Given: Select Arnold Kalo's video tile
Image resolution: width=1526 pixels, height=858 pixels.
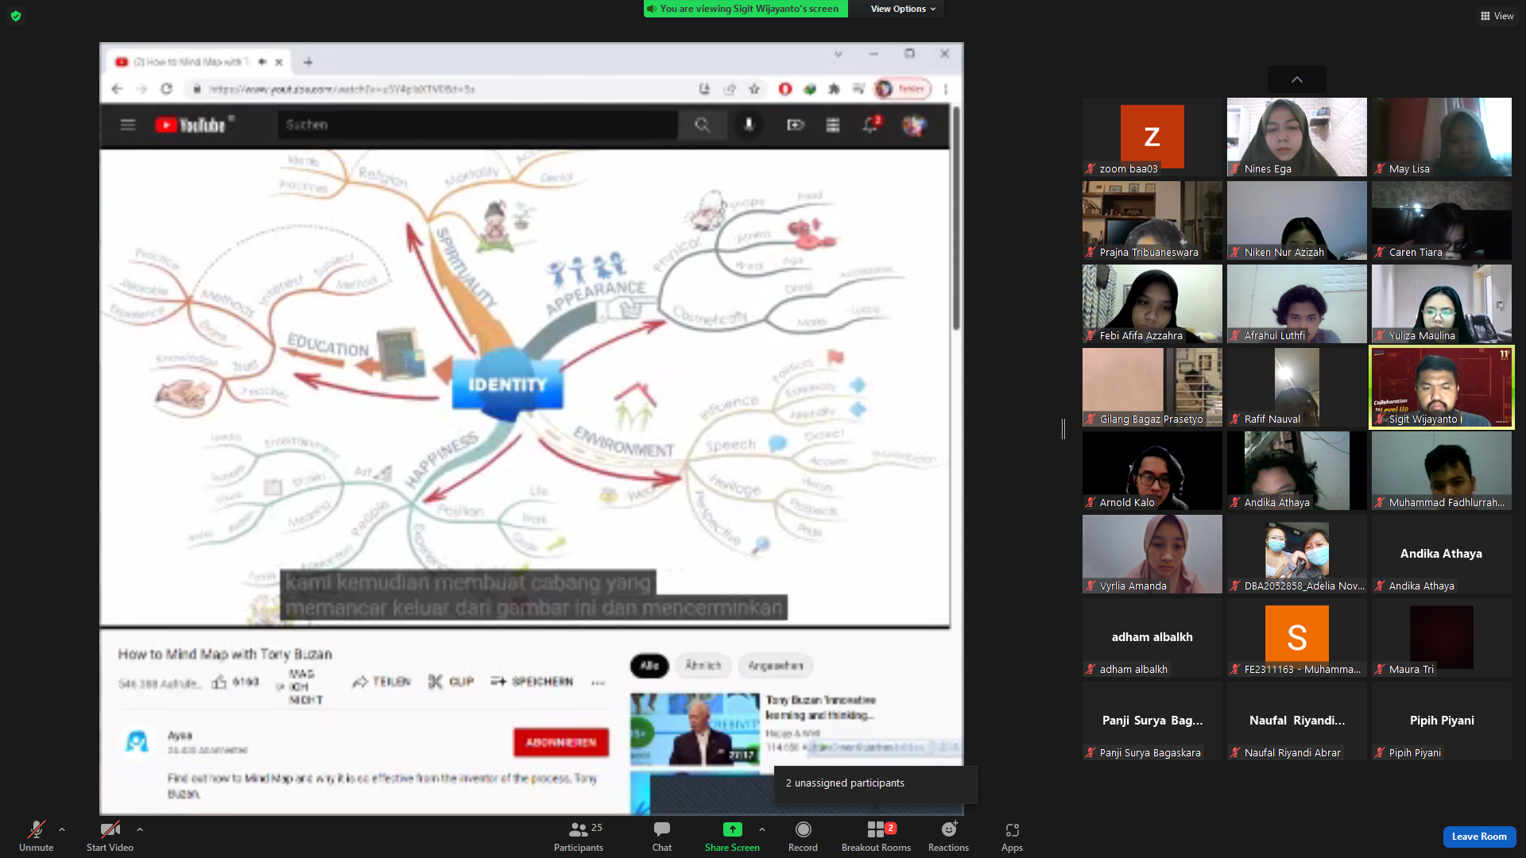Looking at the screenshot, I should coord(1152,470).
